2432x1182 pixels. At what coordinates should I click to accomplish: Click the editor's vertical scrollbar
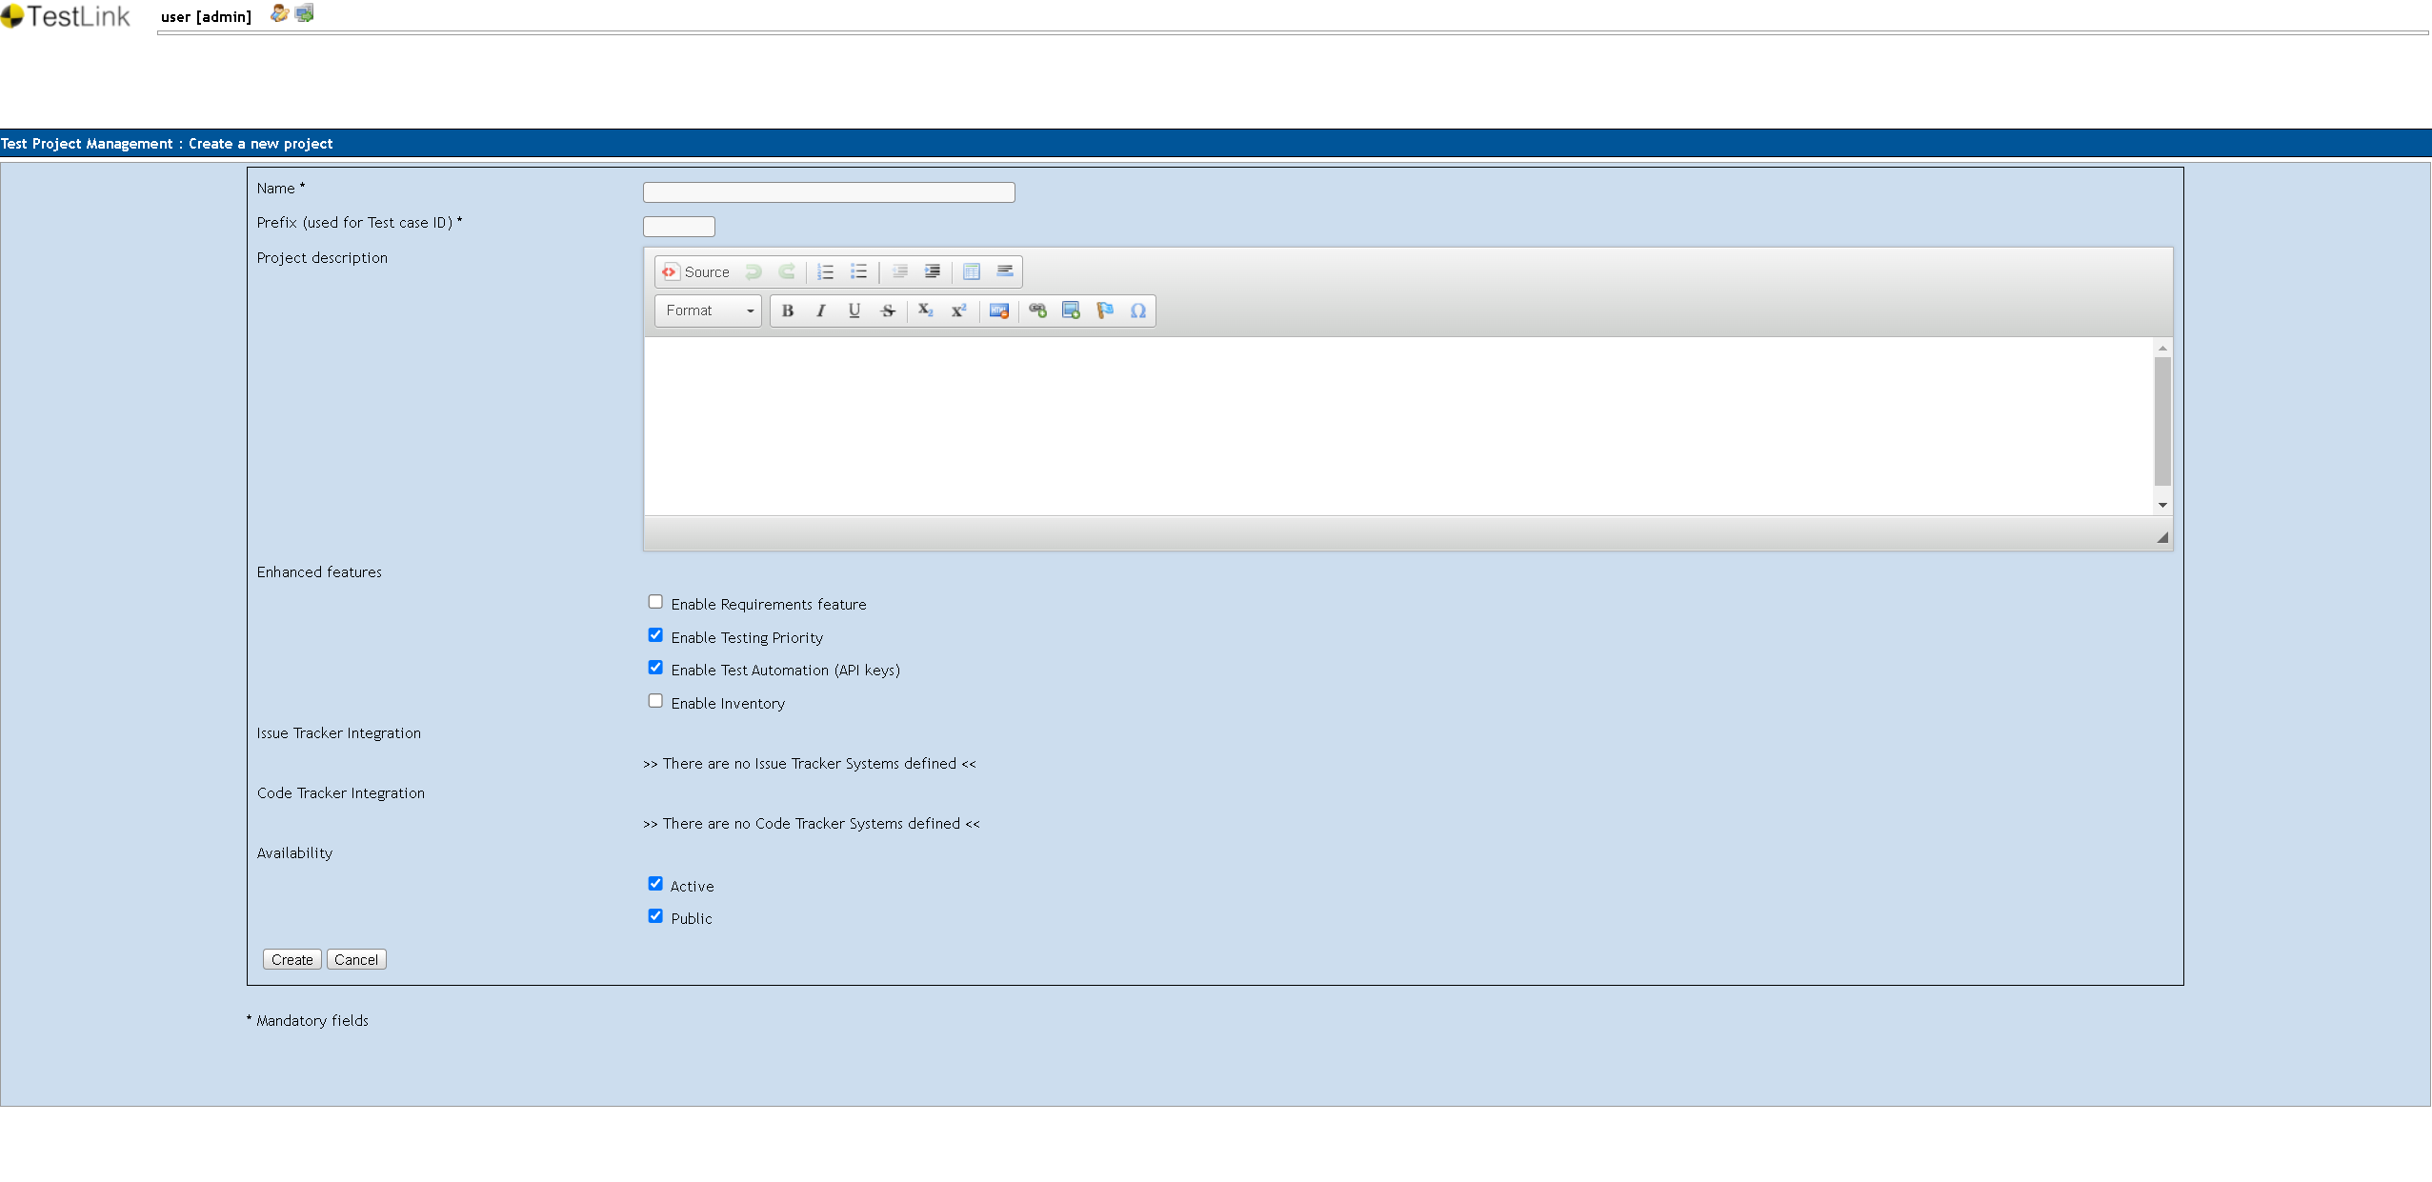(2162, 421)
